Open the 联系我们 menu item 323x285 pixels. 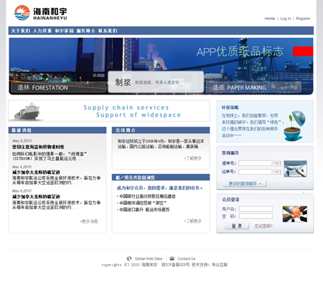pos(108,31)
